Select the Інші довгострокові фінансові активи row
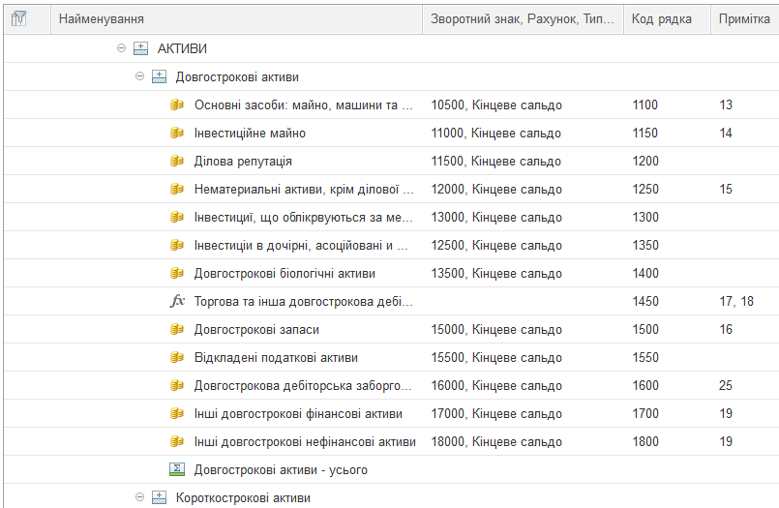This screenshot has height=508, width=779. pos(298,414)
